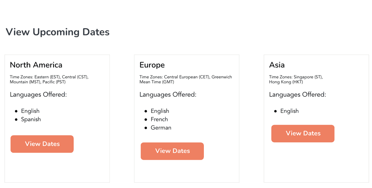Click the Asia time zones text
This screenshot has height=188, width=372.
296,79
